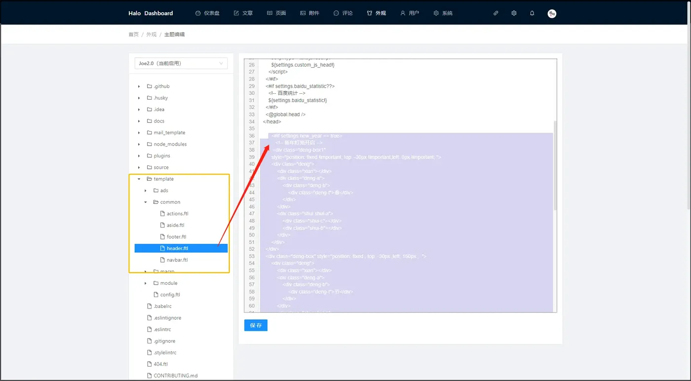Expand the module folder arrow

coord(146,283)
